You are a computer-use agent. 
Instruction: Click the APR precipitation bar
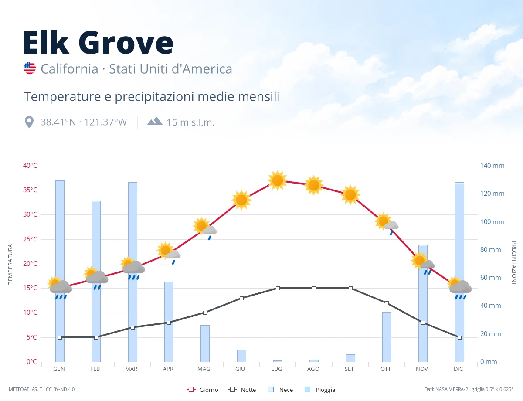pos(169,322)
